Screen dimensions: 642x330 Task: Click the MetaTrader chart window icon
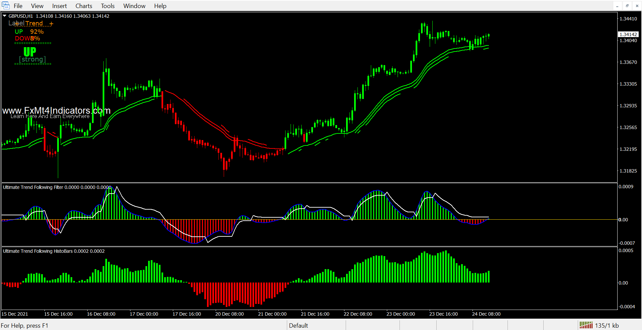(5, 6)
